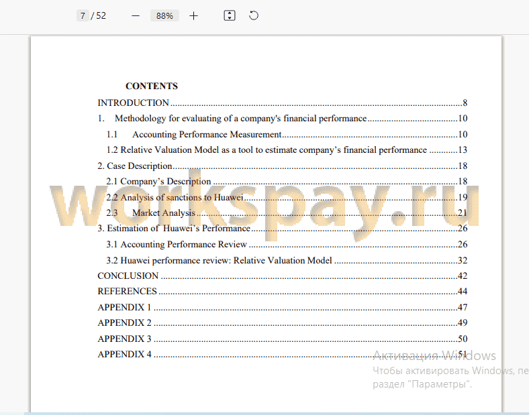
Task: Open the REFERENCES contents entry
Action: click(283, 291)
